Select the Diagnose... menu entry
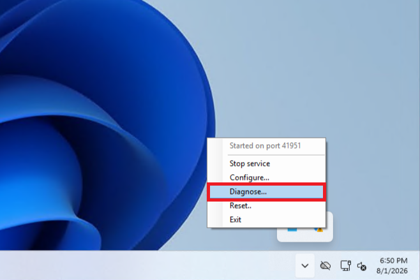This screenshot has height=280, width=420. click(x=266, y=192)
